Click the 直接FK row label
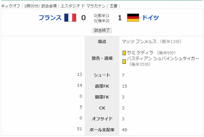 (x=102, y=86)
